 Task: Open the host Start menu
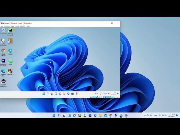click(54, 115)
